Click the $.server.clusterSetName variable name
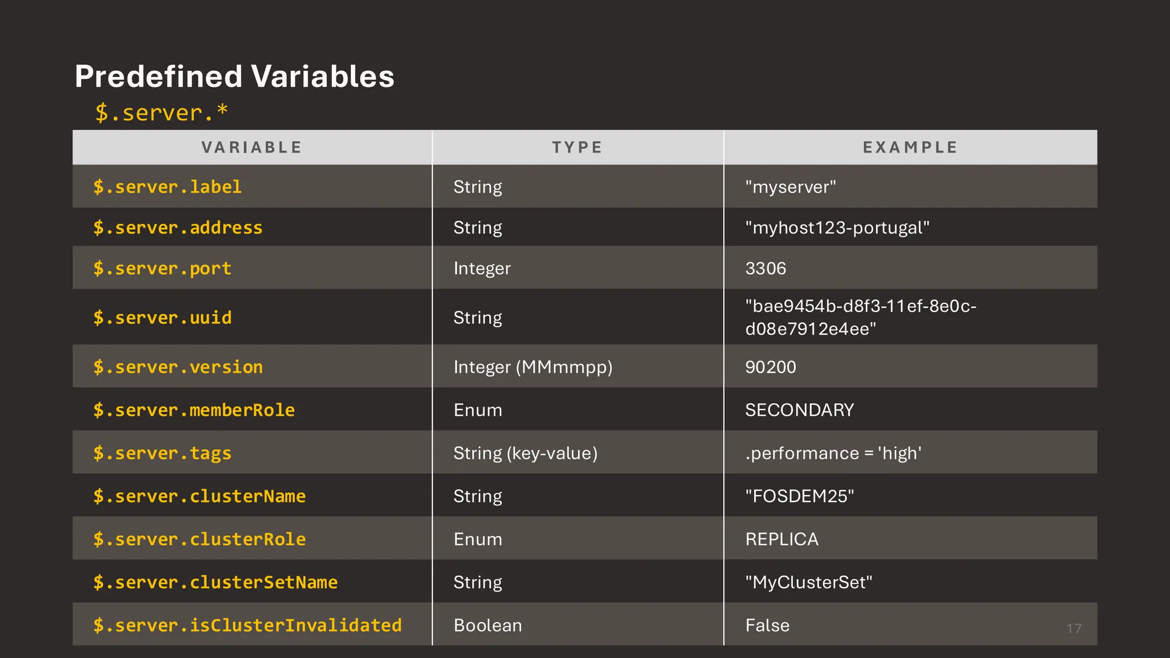1170x658 pixels. pos(215,582)
